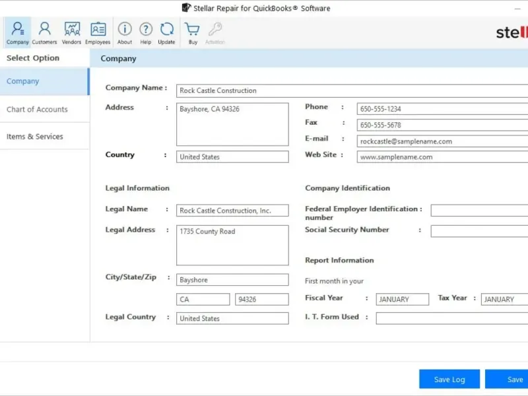Switch to Chart of Accounts option

tap(44, 110)
